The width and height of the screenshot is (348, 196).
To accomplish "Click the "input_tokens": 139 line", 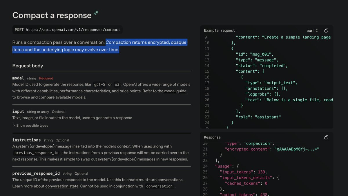I will tap(243, 172).
